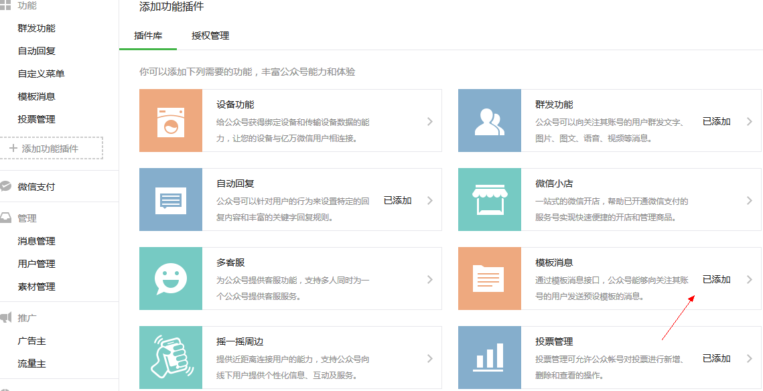This screenshot has width=763, height=391.
Task: Click the 微信小店 card title
Action: click(554, 184)
